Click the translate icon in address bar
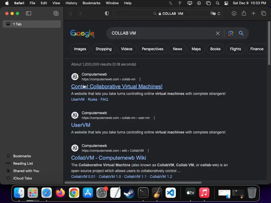Viewport: 271px width, 203px height. tap(213, 13)
